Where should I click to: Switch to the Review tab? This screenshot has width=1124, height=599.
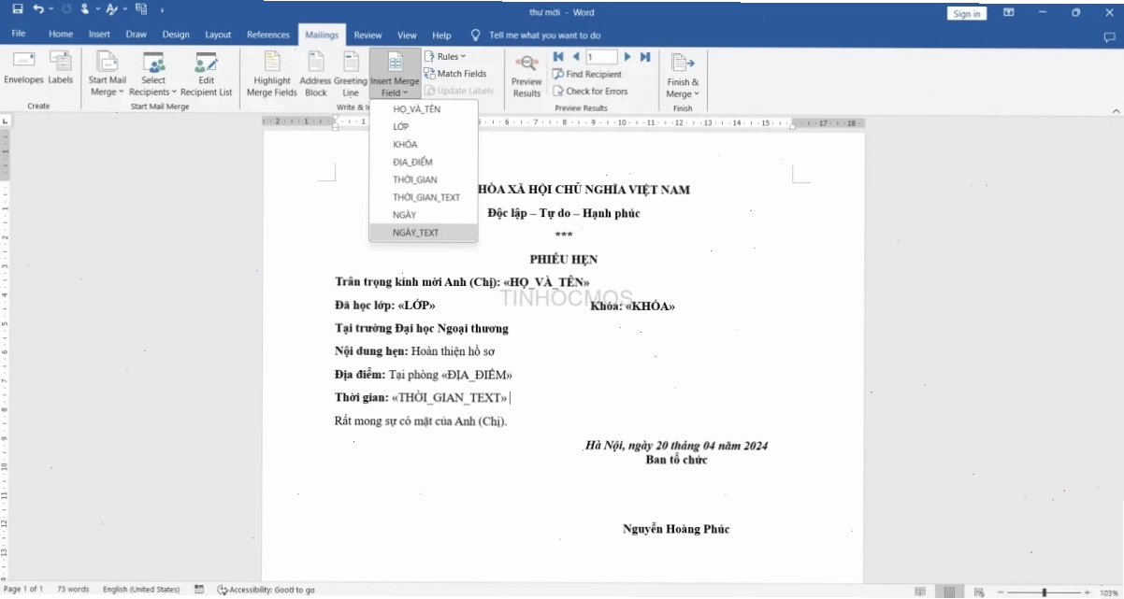(x=367, y=35)
